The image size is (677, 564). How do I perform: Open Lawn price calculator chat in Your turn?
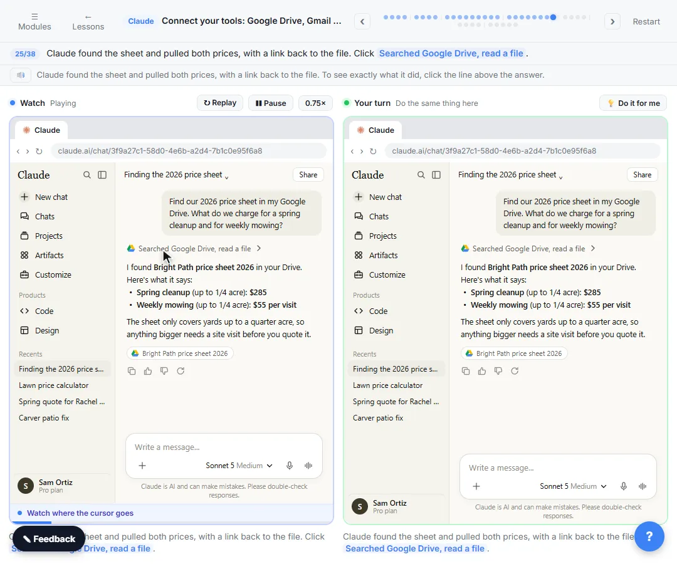(396, 385)
